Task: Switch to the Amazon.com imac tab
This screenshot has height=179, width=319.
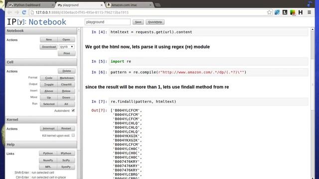Action: point(128,5)
